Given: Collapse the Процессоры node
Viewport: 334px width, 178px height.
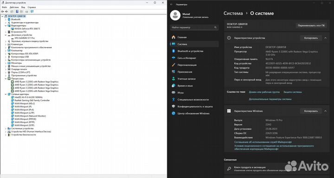Looking at the screenshot, I should (6, 79).
